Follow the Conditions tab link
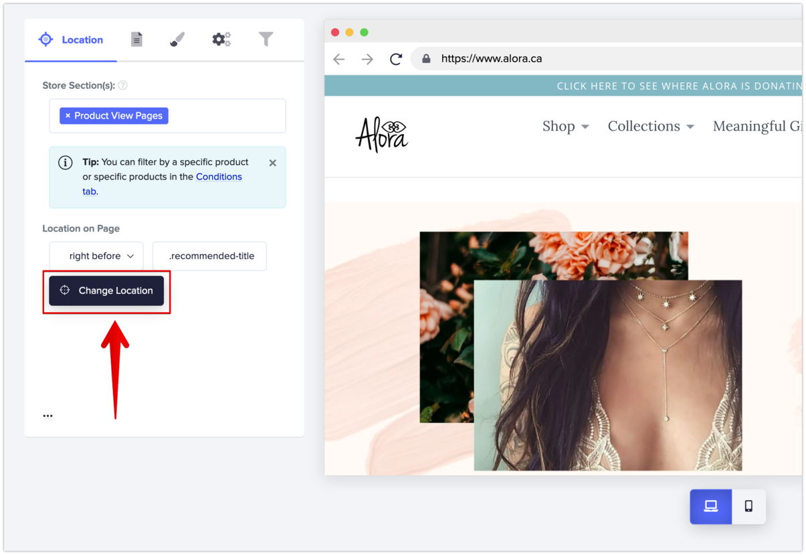Viewport: 806px width, 555px height. point(219,177)
